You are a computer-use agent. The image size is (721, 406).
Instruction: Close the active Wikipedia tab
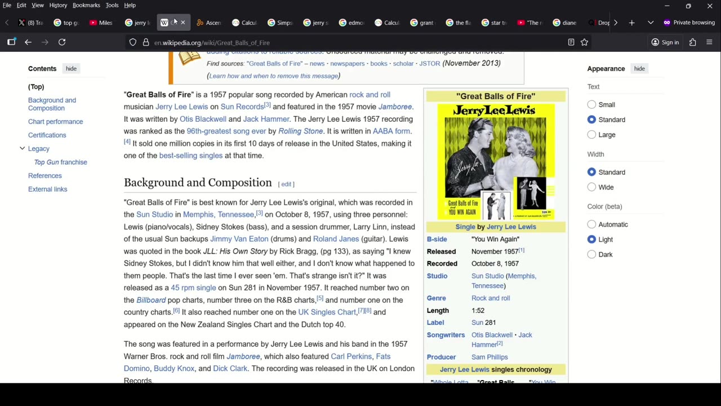point(183,23)
